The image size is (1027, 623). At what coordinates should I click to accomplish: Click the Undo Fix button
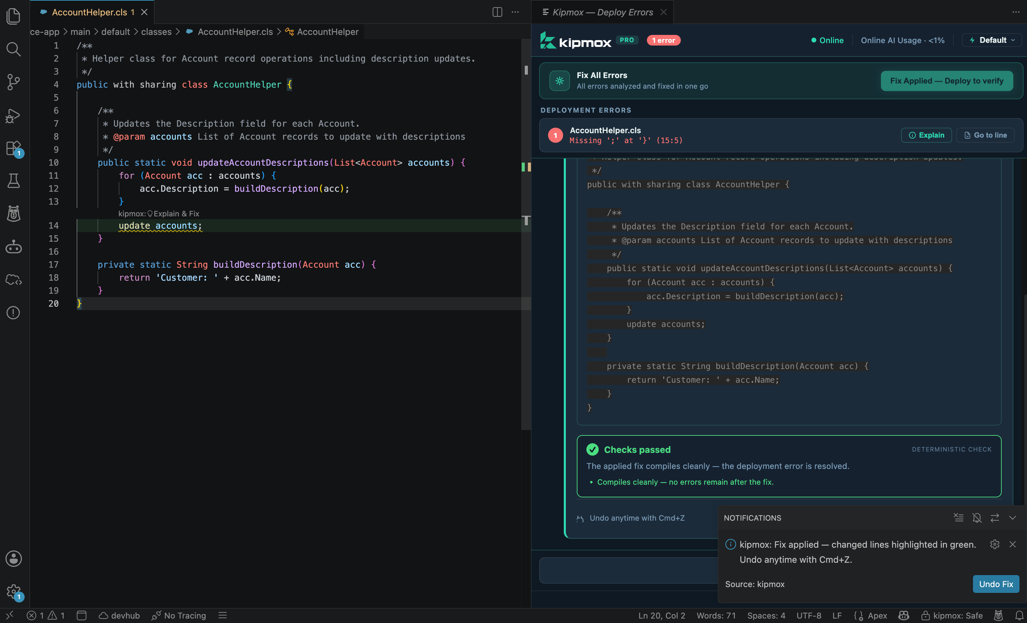996,584
